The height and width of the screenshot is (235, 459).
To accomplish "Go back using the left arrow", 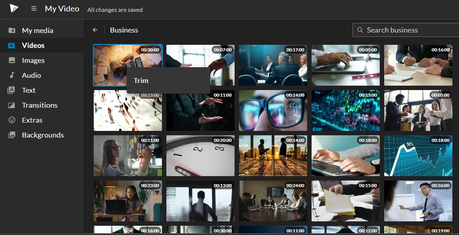I will (x=95, y=30).
